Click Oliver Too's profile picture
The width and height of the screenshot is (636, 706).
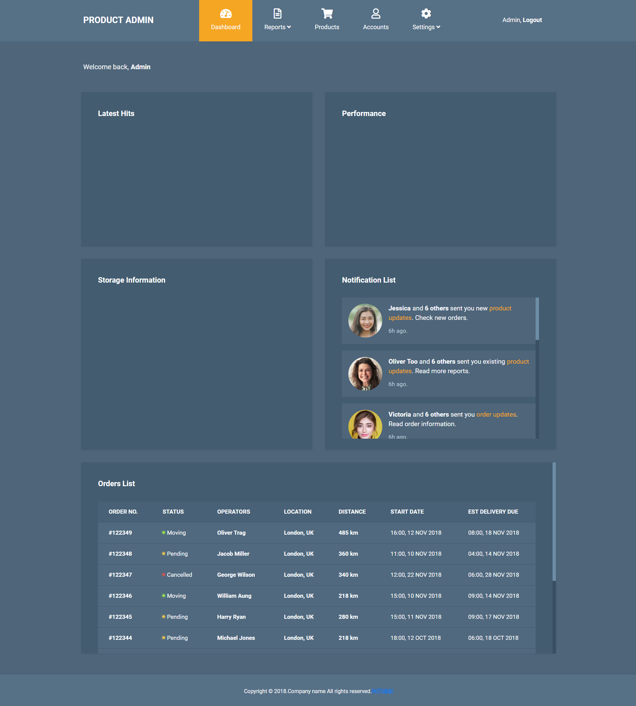(x=365, y=373)
